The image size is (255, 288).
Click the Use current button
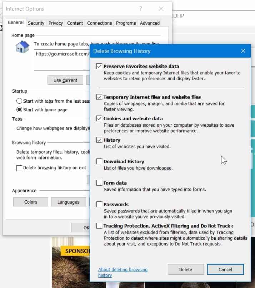[x=65, y=80]
